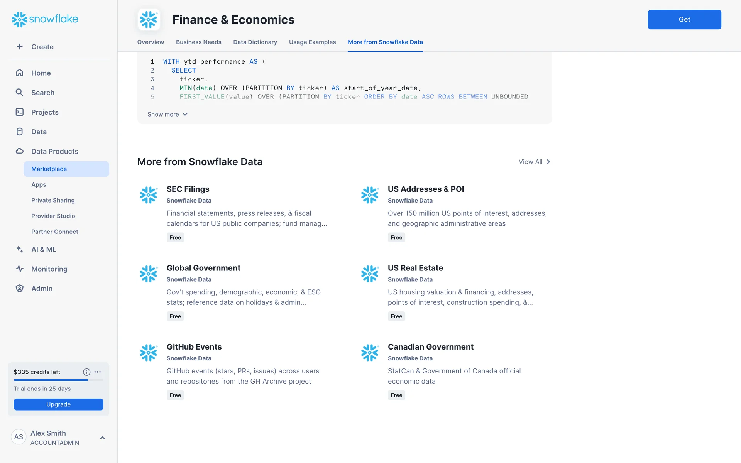
Task: Click the Home icon in sidebar
Action: tap(20, 73)
